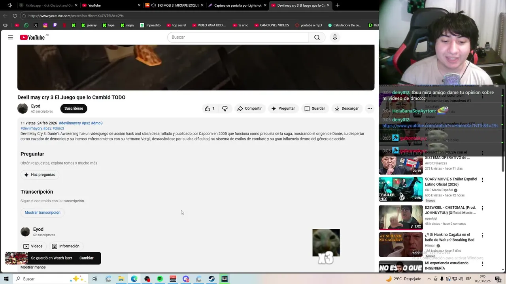Open the jeersay bookmark
This screenshot has width=506, height=284.
(x=89, y=25)
